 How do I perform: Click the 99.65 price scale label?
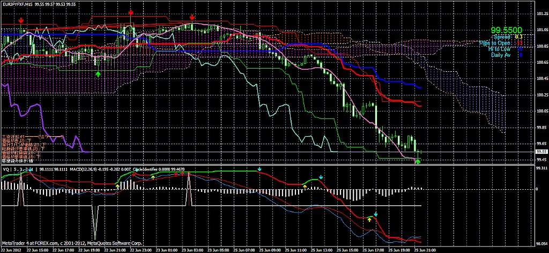click(x=541, y=143)
